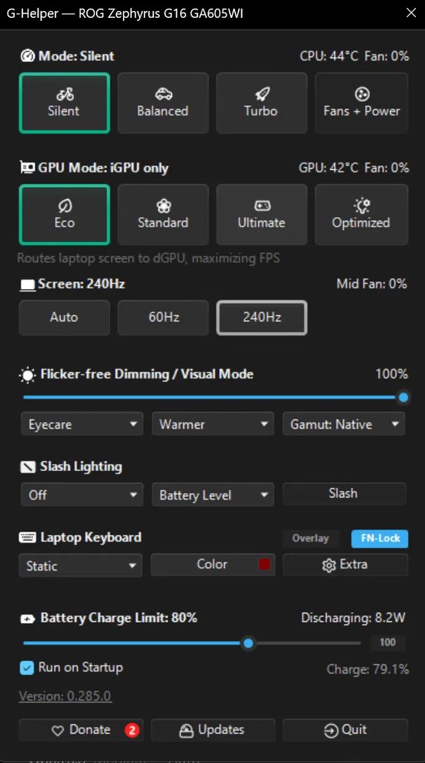The width and height of the screenshot is (425, 763).
Task: Click the Charge: 79.1% text
Action: 368,670
